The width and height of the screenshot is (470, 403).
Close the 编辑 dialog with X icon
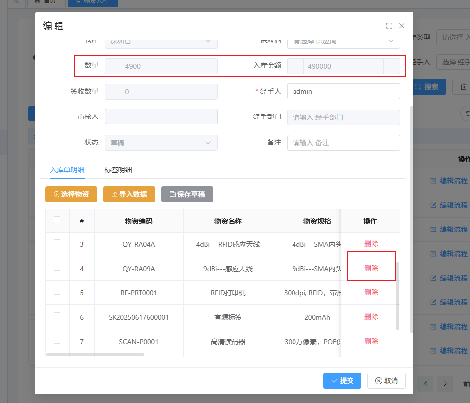(x=402, y=26)
